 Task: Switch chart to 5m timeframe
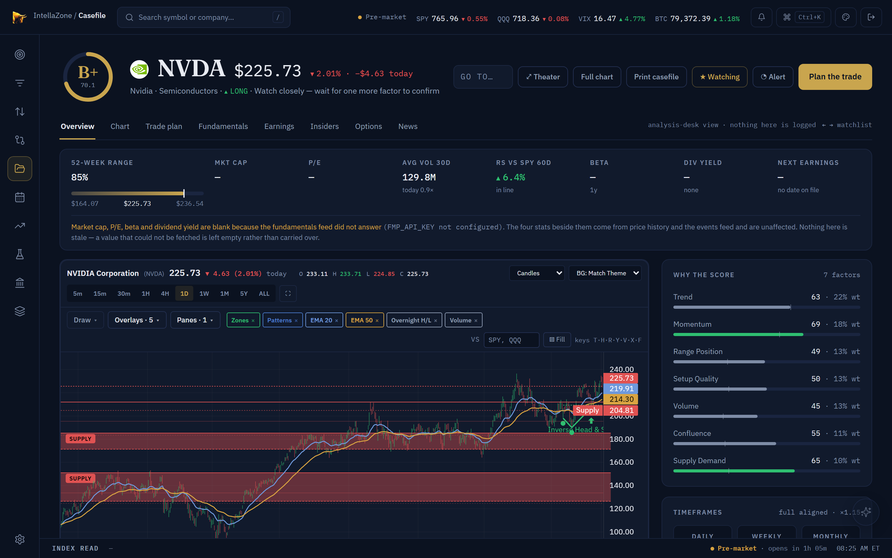(77, 293)
